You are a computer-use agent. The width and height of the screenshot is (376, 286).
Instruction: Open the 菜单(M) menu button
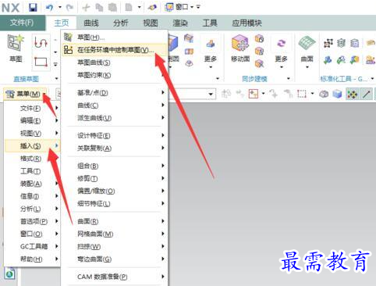point(26,94)
